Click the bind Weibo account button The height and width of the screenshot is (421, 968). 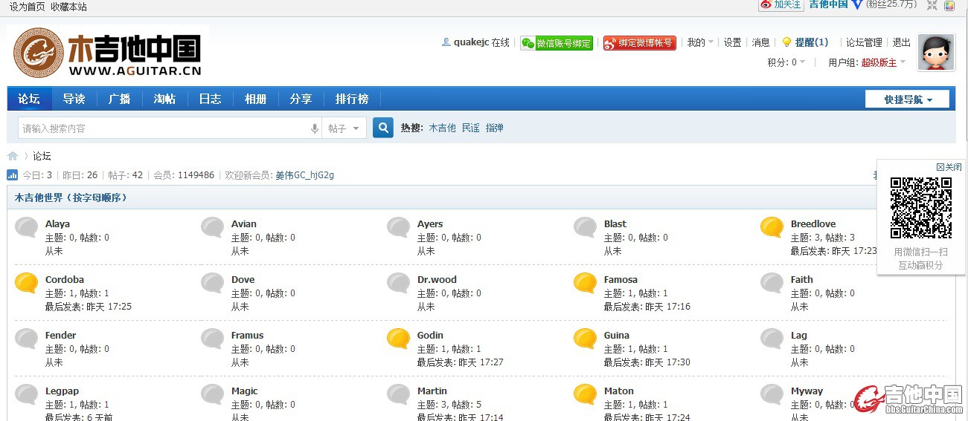point(639,43)
